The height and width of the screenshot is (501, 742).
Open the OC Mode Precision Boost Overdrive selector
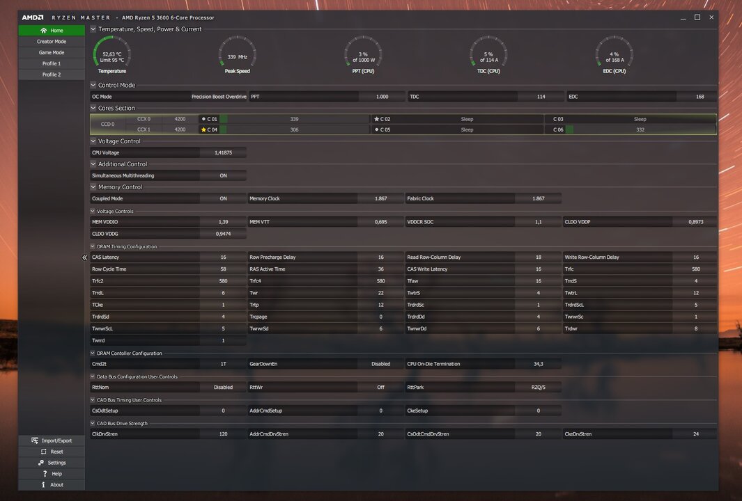[219, 97]
